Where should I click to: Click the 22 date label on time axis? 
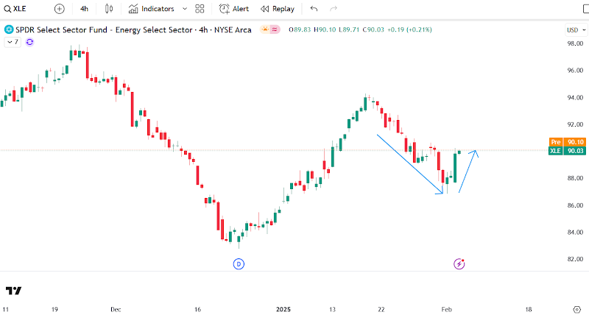tap(381, 309)
